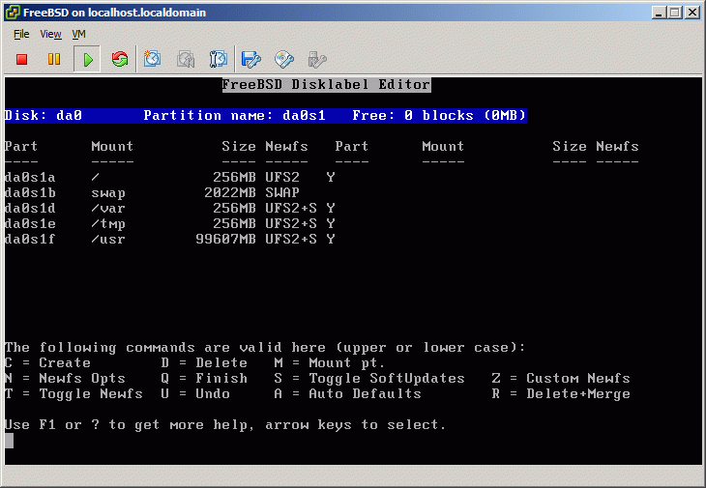
Task: Click the da0s1b partition label
Action: click(x=30, y=192)
